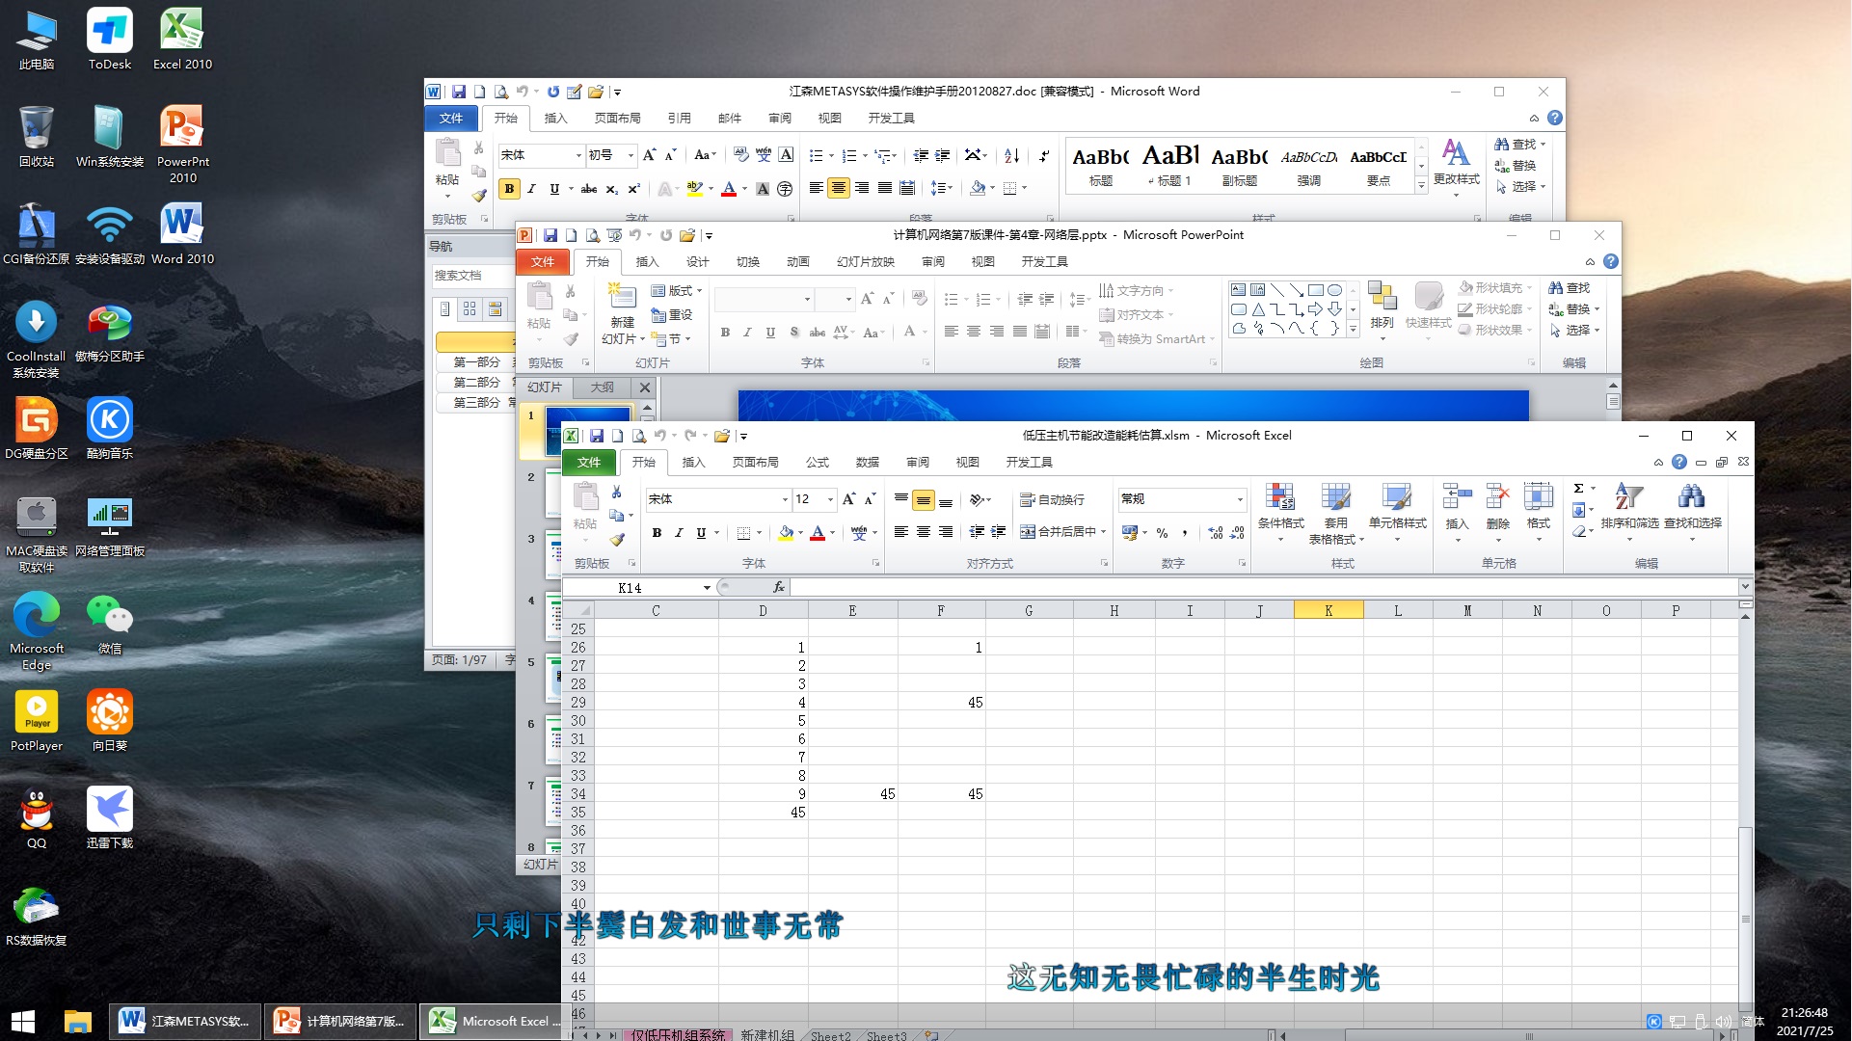
Task: Open Cell Styles gallery in Excel
Action: pos(1397,512)
